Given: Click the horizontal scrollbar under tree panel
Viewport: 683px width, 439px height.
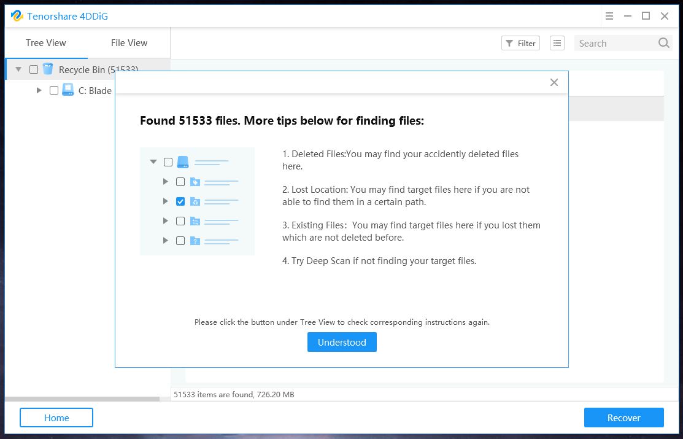Looking at the screenshot, I should (x=82, y=399).
